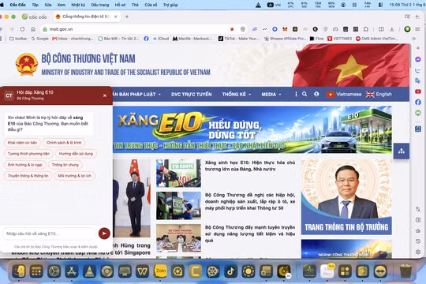
Task: Open Finder from the Dock
Action: click(x=19, y=271)
